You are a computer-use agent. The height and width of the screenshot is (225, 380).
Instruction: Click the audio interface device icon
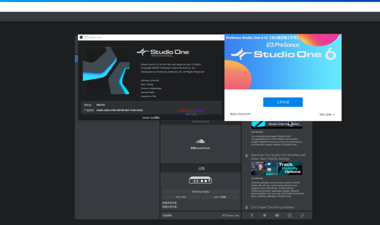[200, 180]
